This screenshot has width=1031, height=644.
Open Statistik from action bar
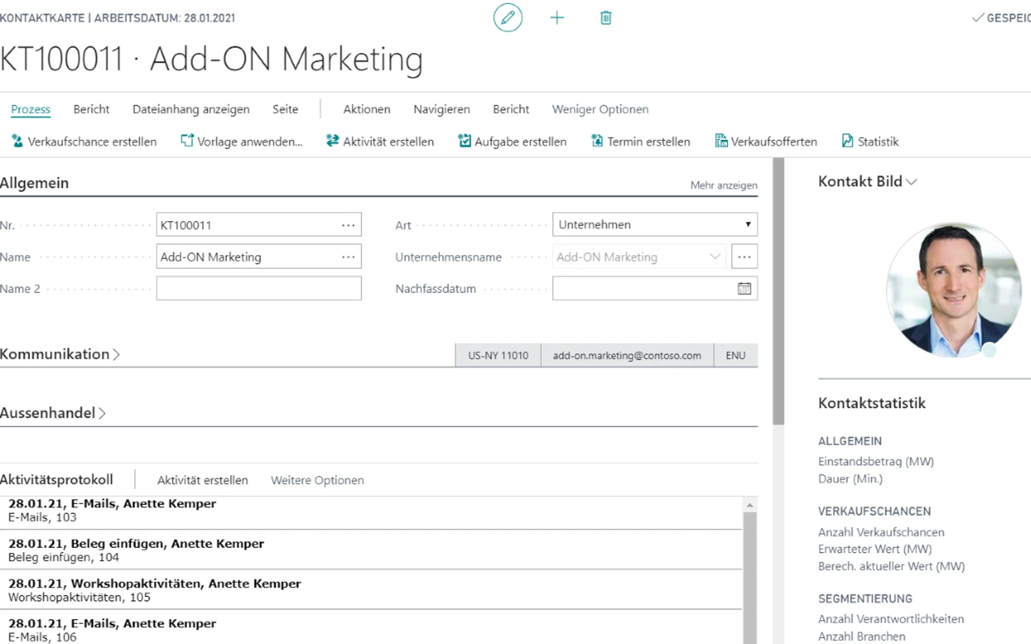870,141
